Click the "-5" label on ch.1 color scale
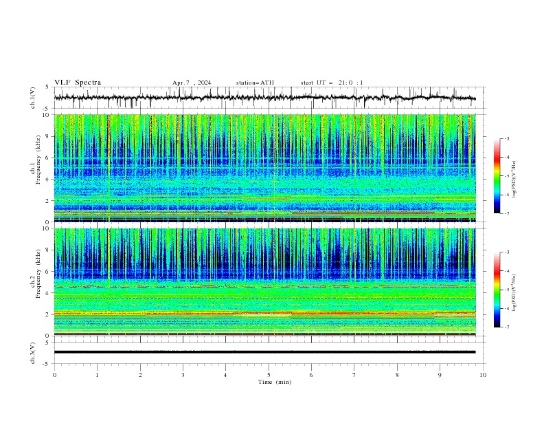The height and width of the screenshot is (421, 544). pyautogui.click(x=507, y=176)
